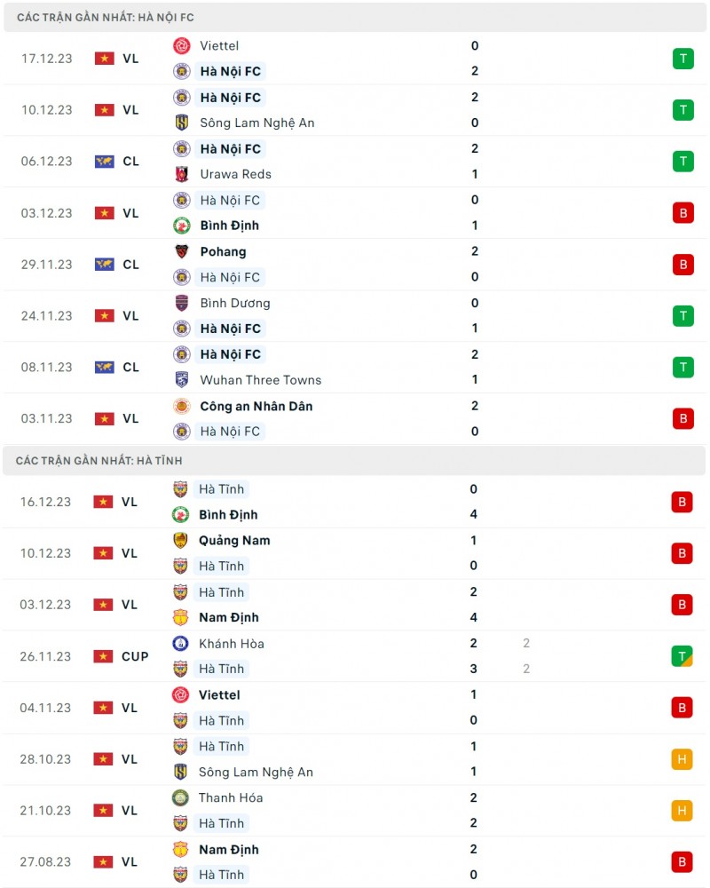This screenshot has width=710, height=888.
Task: Click the Wuhan Three Towns crest
Action: pyautogui.click(x=181, y=380)
